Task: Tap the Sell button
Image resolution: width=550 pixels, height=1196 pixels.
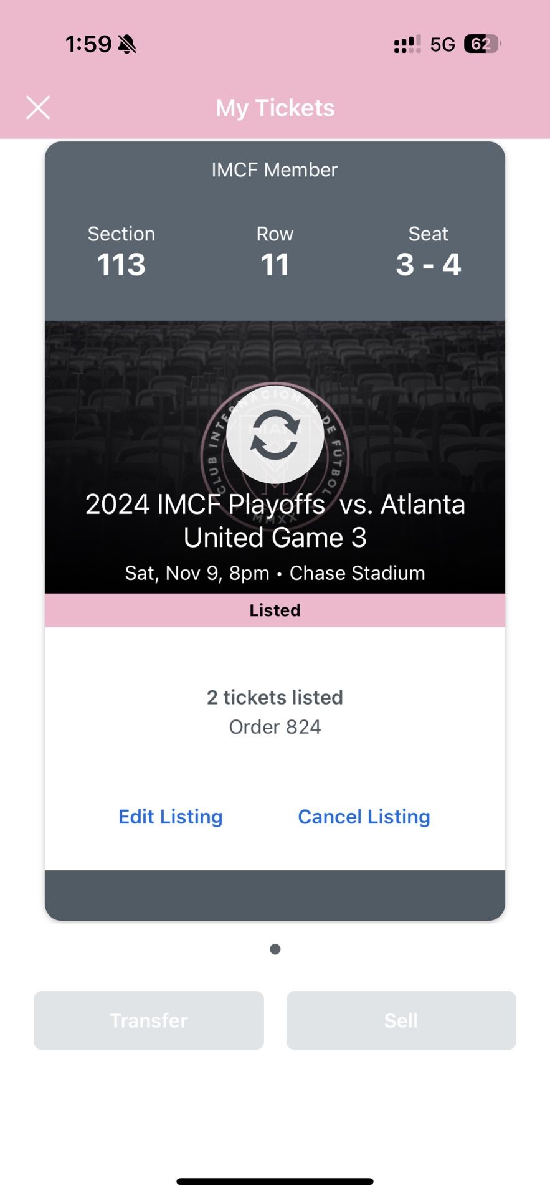Action: pyautogui.click(x=401, y=1020)
